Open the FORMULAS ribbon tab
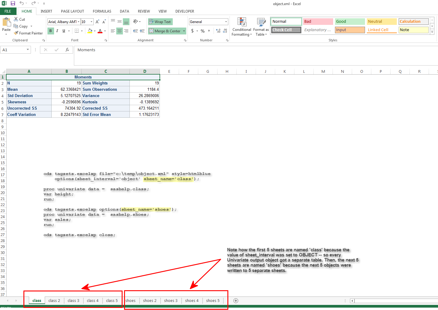This screenshot has width=438, height=310. click(102, 11)
